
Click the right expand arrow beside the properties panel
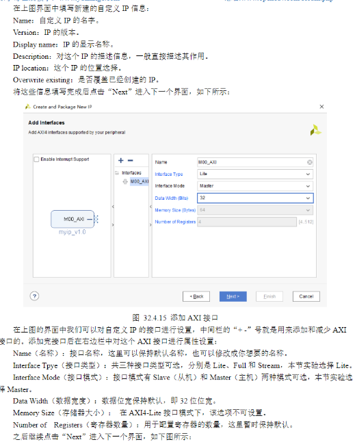pyautogui.click(x=150, y=224)
